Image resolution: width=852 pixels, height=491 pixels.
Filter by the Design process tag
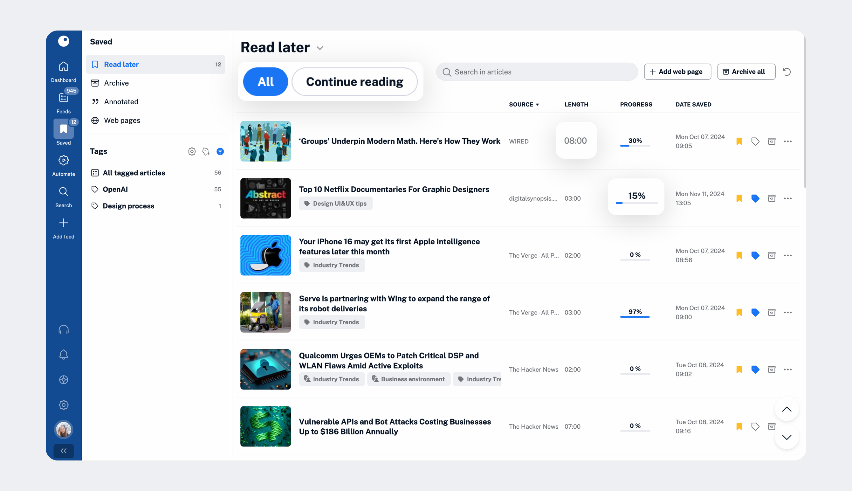(155, 206)
